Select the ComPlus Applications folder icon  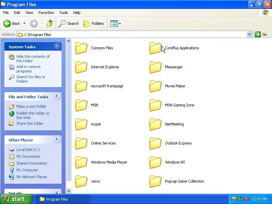tap(155, 48)
